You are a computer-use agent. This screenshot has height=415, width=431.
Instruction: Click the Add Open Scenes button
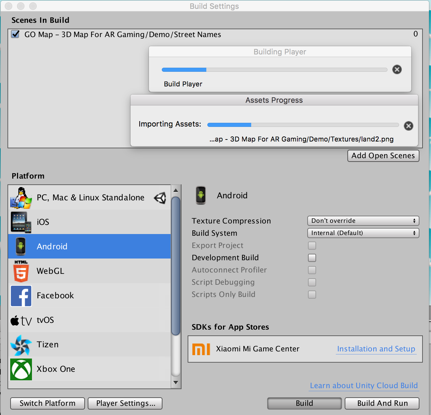[383, 156]
